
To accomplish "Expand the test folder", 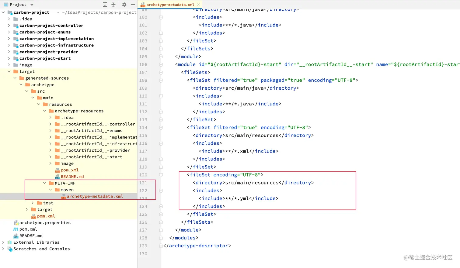I will coord(33,203).
